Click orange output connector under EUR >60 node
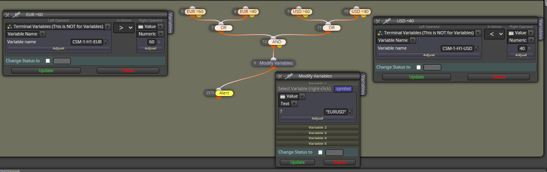Image resolution: width=547 pixels, height=172 pixels. tap(193, 16)
